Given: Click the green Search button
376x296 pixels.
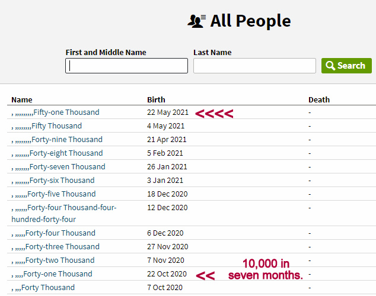Looking at the screenshot, I should 346,66.
